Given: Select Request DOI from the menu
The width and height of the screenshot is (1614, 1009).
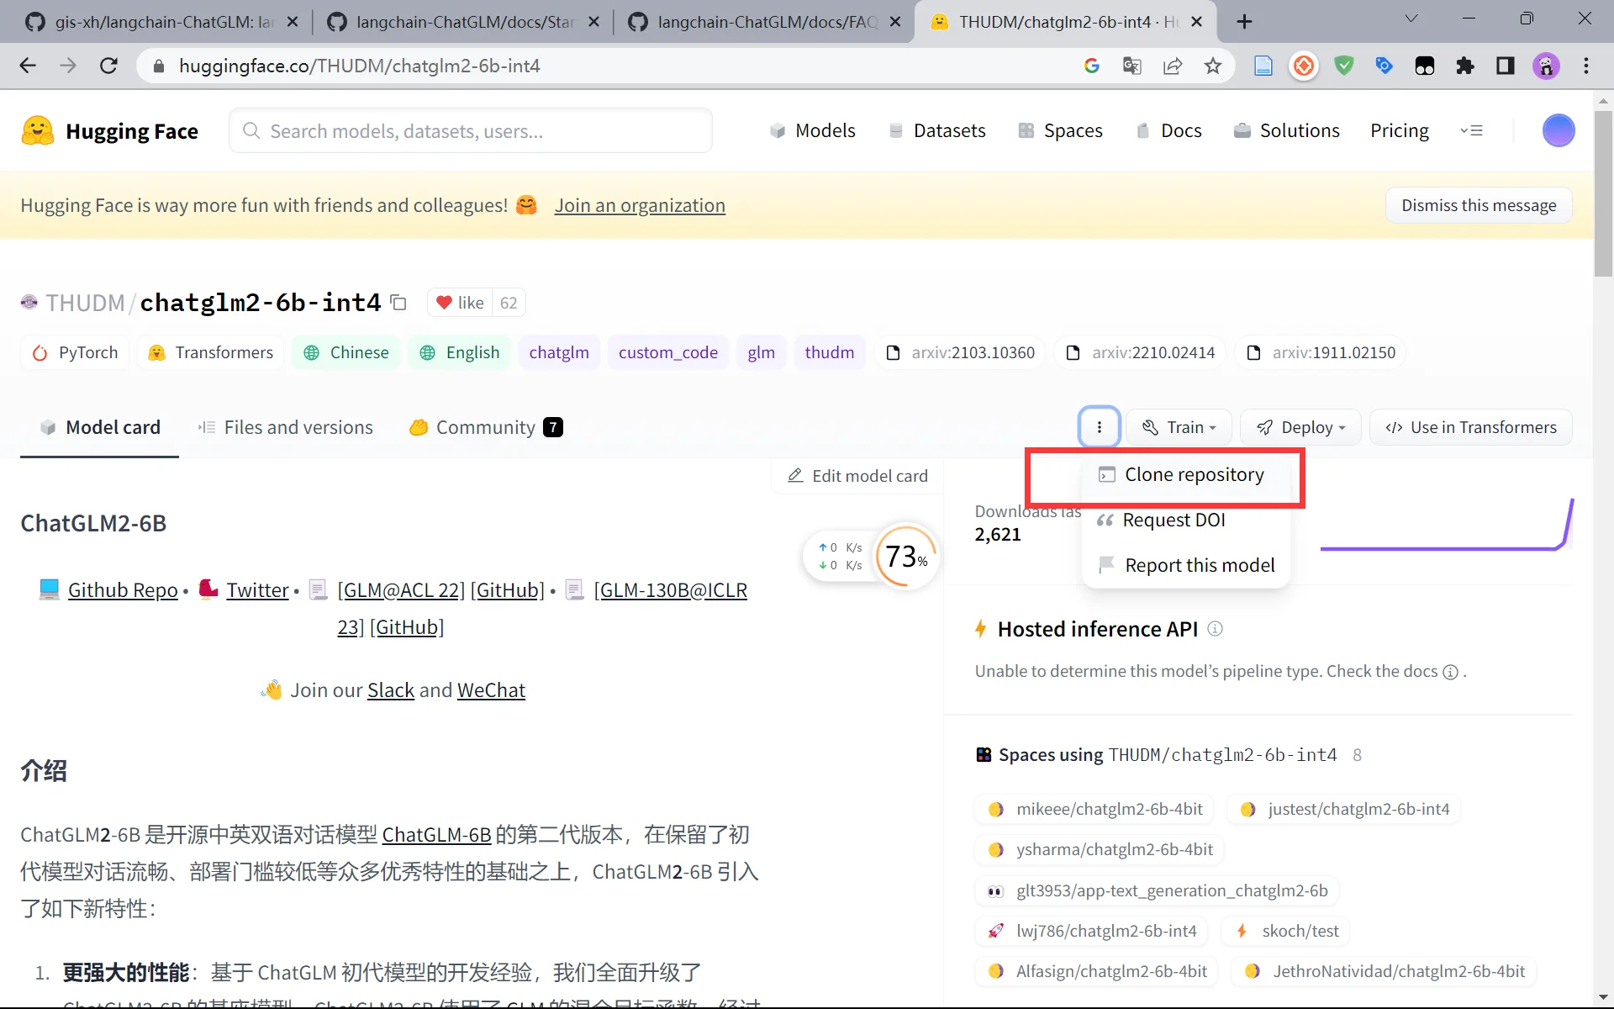Looking at the screenshot, I should coord(1173,520).
